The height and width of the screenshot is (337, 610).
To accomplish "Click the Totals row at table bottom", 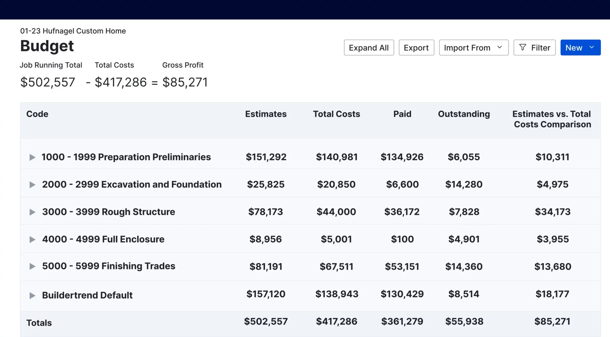I will point(39,322).
